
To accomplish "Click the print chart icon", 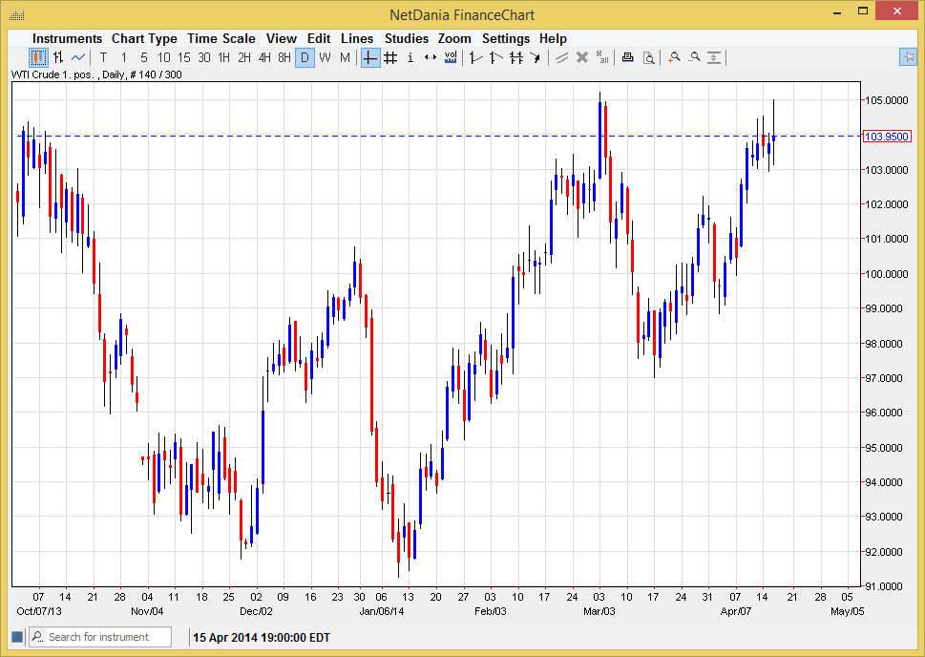I will [x=627, y=58].
